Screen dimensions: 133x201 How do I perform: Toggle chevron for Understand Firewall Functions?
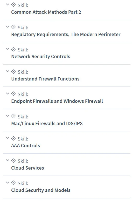(x=8, y=71)
